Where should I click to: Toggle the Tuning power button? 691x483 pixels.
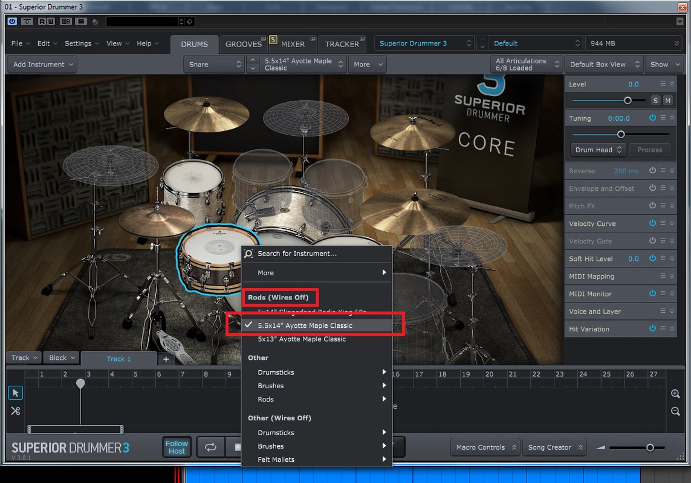click(x=653, y=118)
